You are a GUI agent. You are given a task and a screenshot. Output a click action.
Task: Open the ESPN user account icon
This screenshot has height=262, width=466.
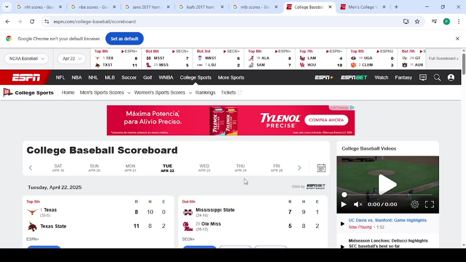(451, 78)
